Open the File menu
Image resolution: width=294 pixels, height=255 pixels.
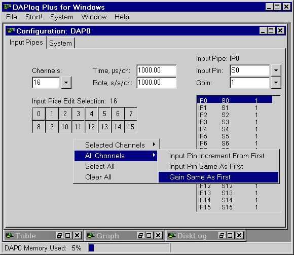(12, 17)
